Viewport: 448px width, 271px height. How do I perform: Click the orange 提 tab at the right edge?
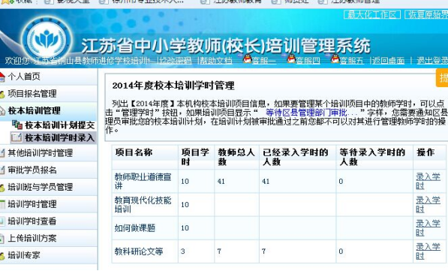(x=442, y=78)
